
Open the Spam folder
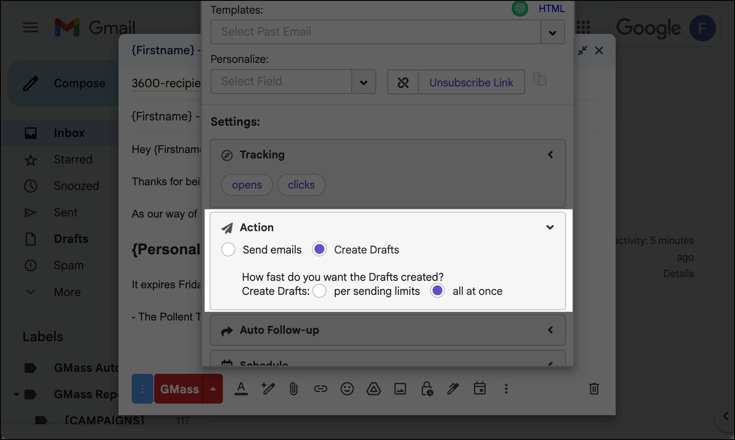coord(68,265)
